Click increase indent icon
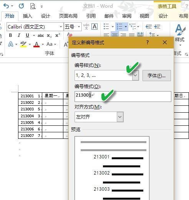This screenshot has width=189, height=200. pyautogui.click(x=157, y=27)
